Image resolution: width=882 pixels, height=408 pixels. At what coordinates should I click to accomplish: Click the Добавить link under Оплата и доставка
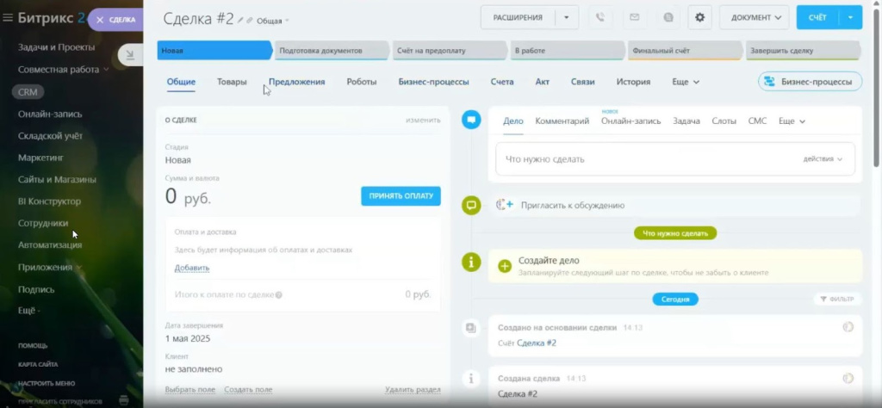click(x=191, y=268)
